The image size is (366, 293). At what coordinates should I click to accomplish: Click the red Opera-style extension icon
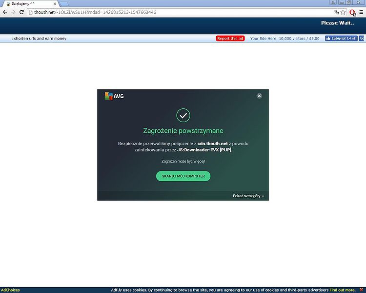point(352,12)
